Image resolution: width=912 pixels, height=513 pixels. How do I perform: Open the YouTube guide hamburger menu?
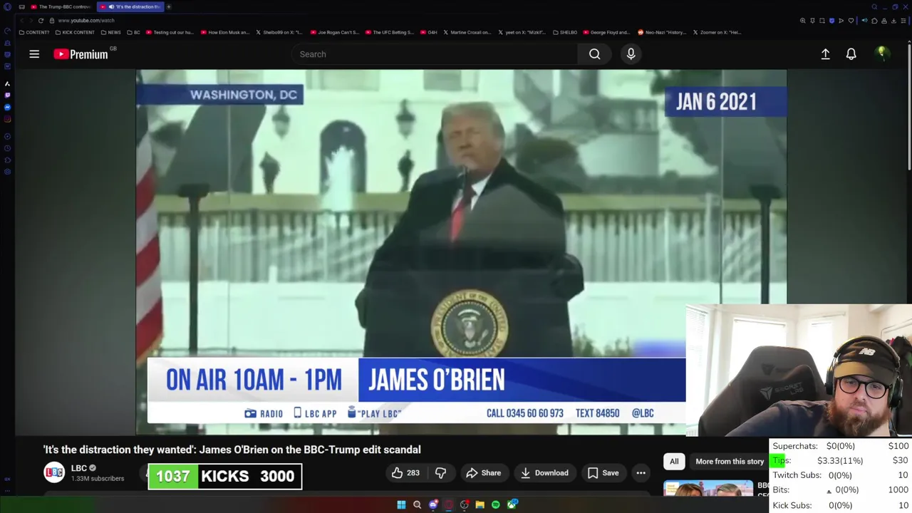[x=34, y=54]
